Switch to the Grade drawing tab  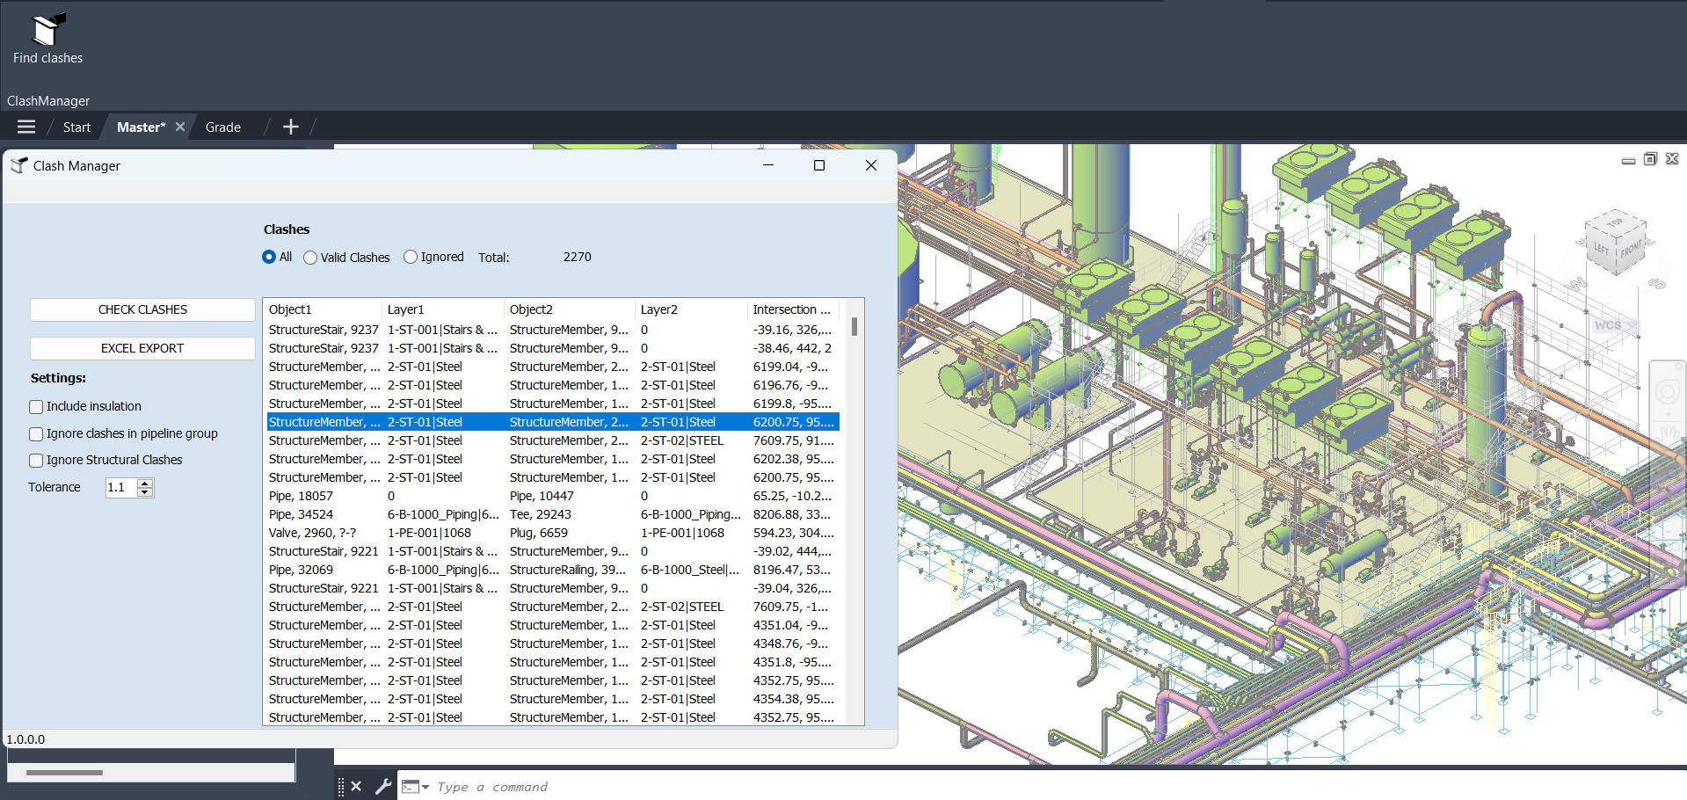point(222,127)
